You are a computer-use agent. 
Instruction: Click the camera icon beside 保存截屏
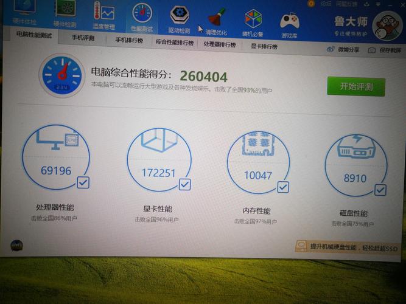pos(372,50)
